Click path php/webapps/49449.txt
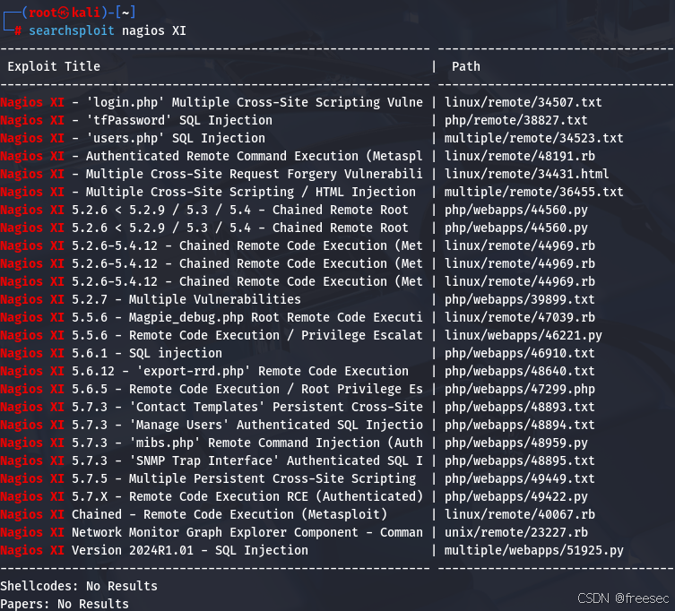 520,478
